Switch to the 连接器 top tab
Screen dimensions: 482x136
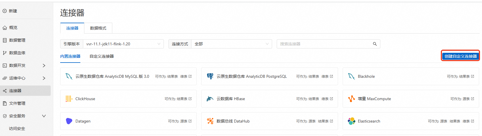coord(72,28)
